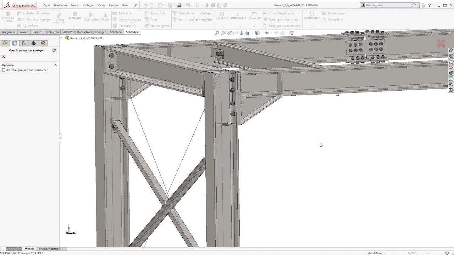Click the View Settings monitor icon
Image resolution: width=454 pixels, height=255 pixels.
(x=292, y=33)
